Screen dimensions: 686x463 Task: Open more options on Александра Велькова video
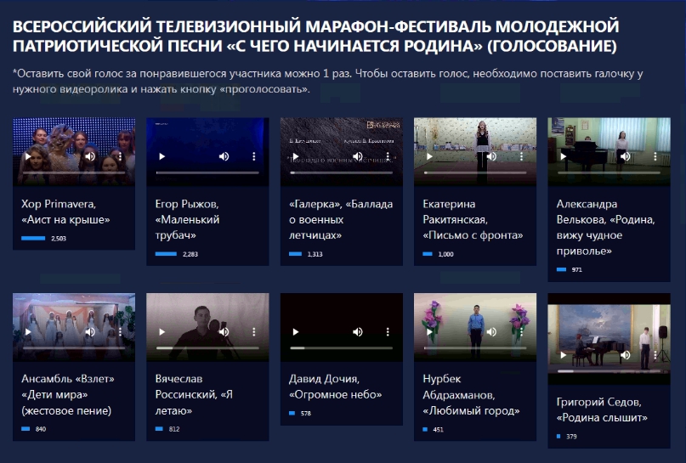655,156
